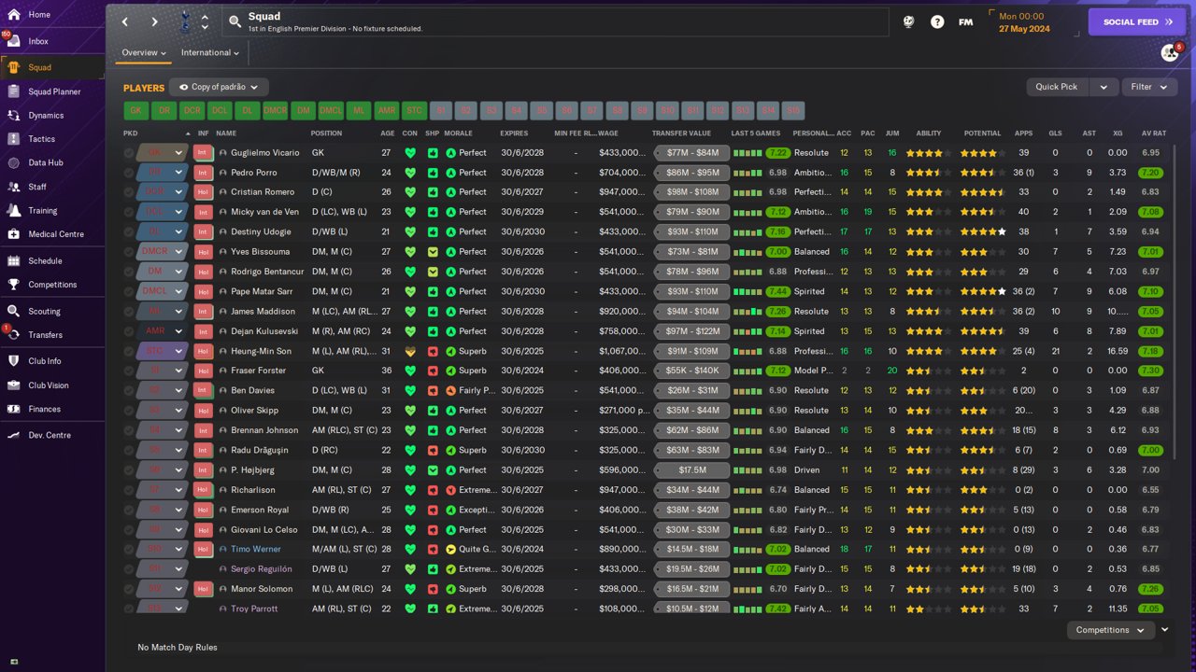Click the FM logo menu icon

966,21
